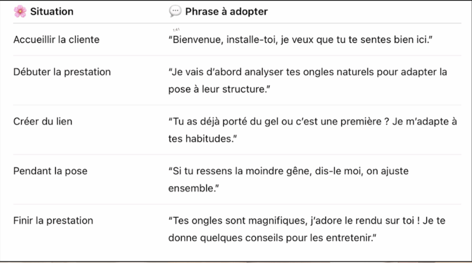This screenshot has width=472, height=263.
Task: Click the line donne quelques conseils pour les entretenir
Action: pyautogui.click(x=272, y=238)
